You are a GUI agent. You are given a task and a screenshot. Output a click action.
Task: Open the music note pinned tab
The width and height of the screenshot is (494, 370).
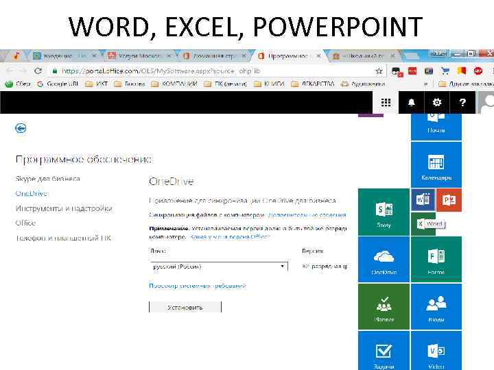[16, 56]
